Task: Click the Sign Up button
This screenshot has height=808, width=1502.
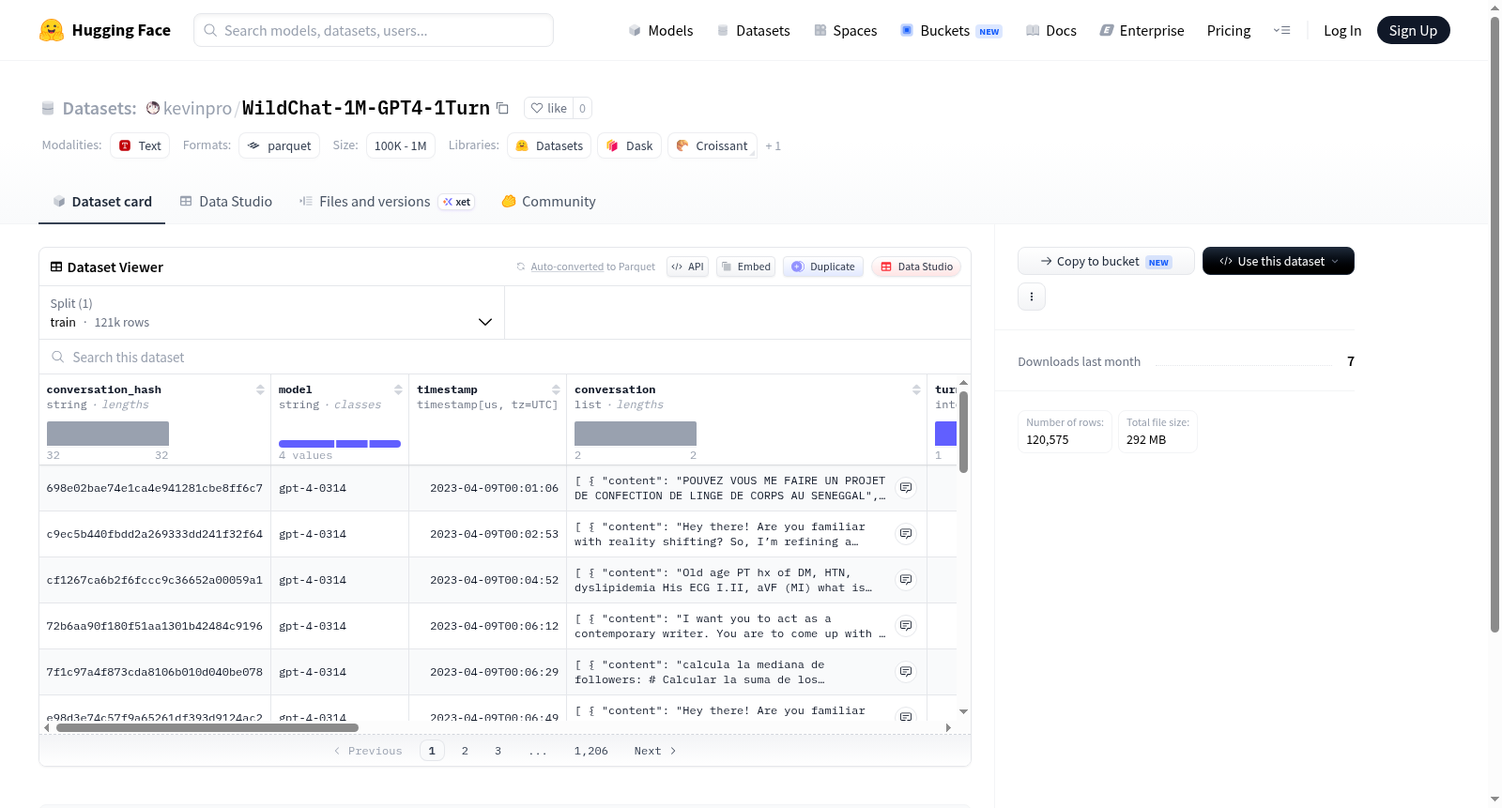Action: coord(1413,30)
